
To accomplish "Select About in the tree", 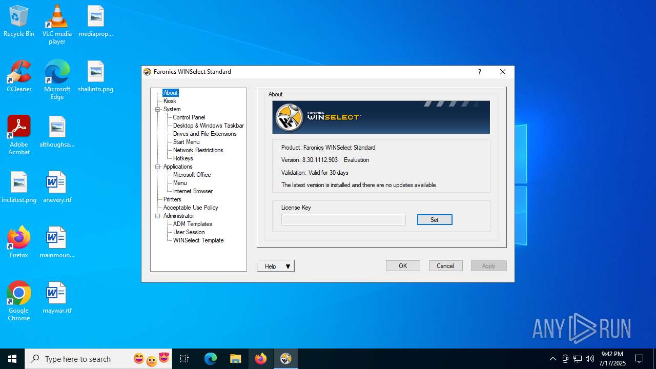I will [170, 93].
